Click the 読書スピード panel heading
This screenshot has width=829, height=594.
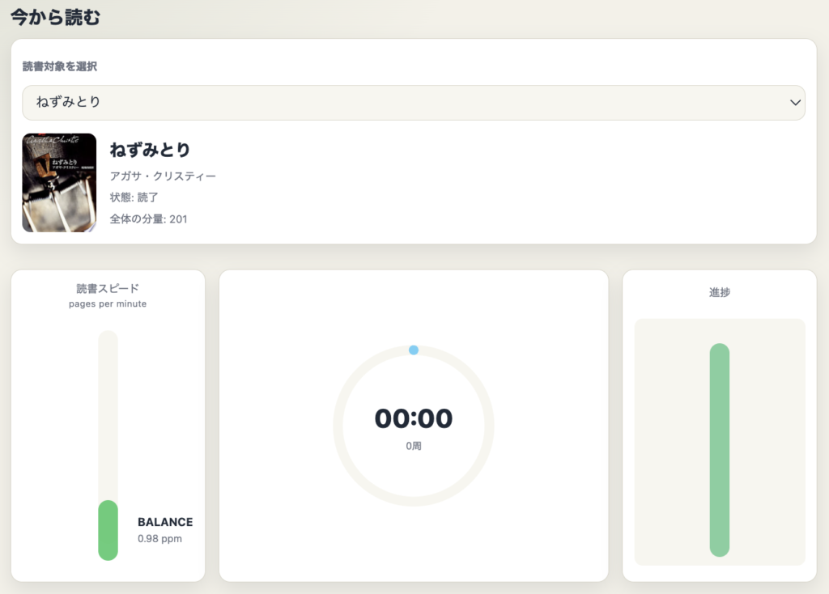tap(108, 288)
